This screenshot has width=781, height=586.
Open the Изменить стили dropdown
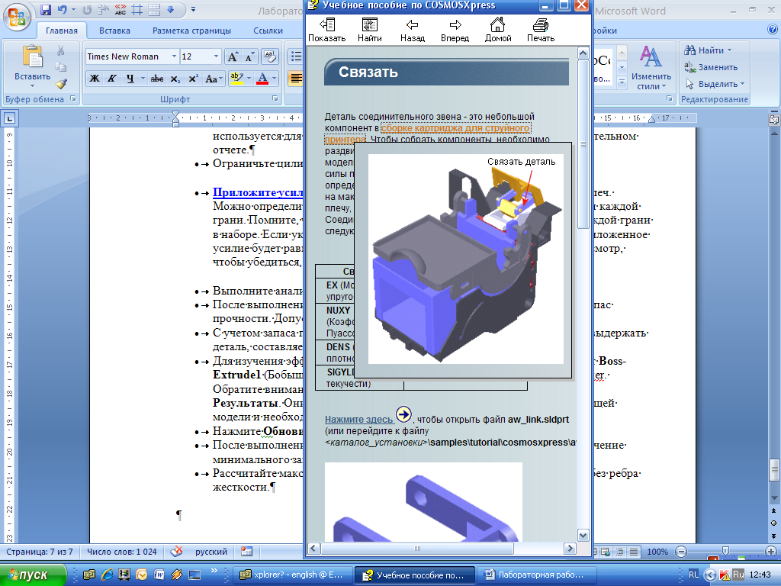click(x=651, y=68)
